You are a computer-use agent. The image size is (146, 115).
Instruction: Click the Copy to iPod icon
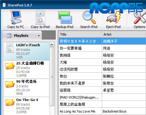point(40,17)
